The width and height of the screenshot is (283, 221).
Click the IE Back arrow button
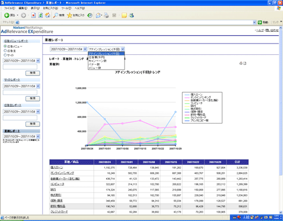(7, 15)
